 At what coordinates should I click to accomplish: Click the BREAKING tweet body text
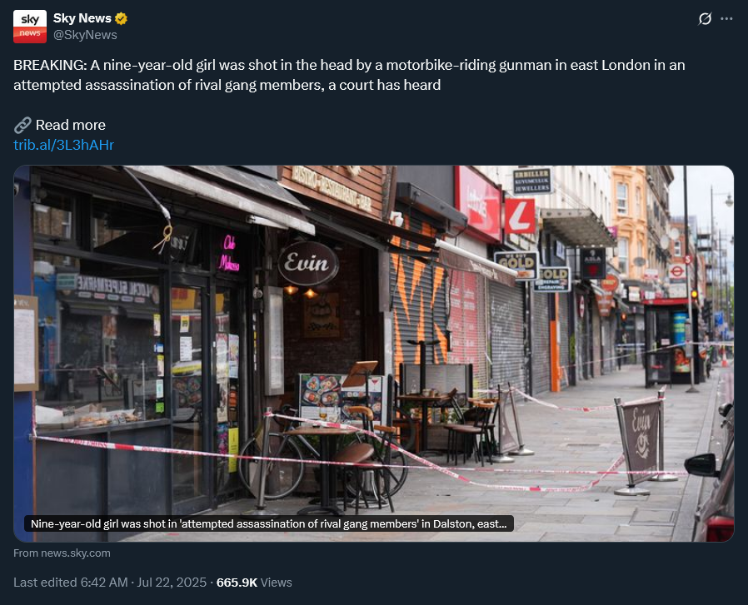(349, 75)
